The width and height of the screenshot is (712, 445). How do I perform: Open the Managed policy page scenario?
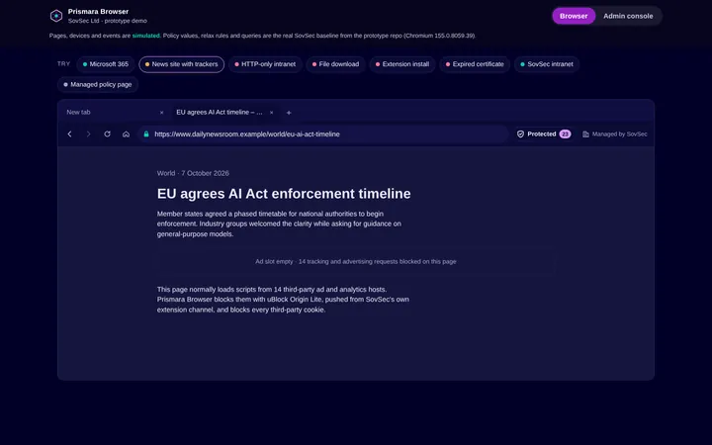pos(98,84)
